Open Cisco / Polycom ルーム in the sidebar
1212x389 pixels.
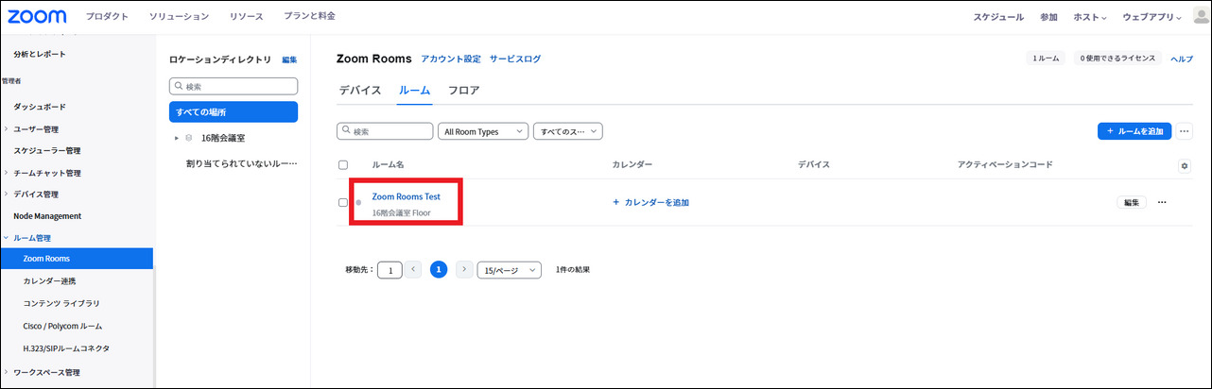click(63, 326)
